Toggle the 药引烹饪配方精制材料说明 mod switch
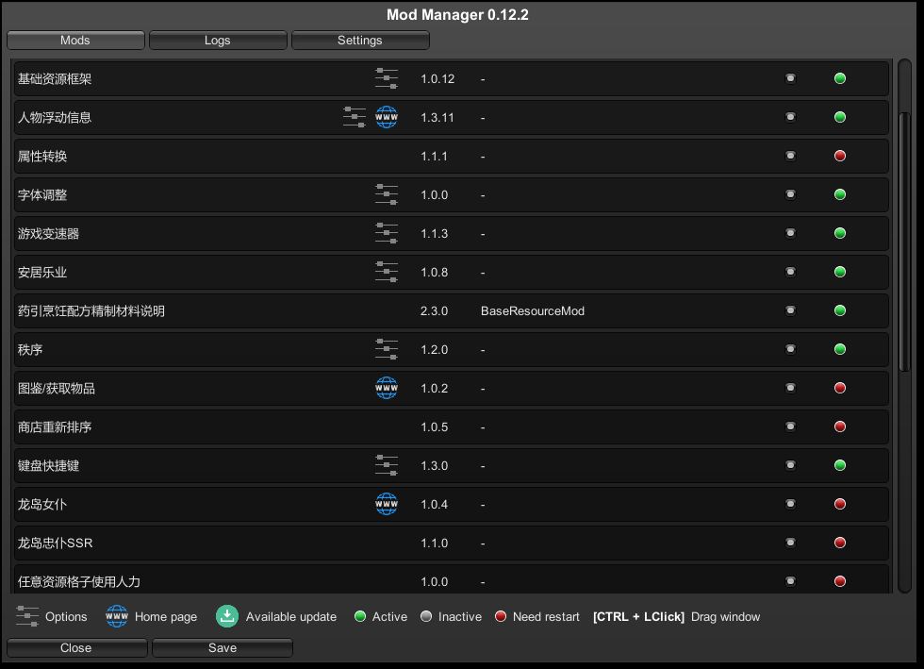 click(790, 310)
